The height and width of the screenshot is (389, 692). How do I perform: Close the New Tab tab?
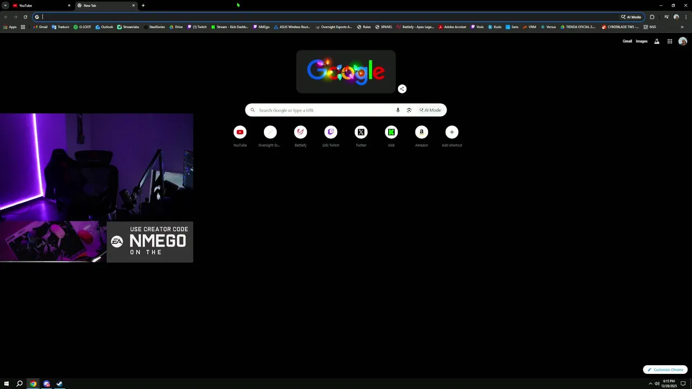134,5
